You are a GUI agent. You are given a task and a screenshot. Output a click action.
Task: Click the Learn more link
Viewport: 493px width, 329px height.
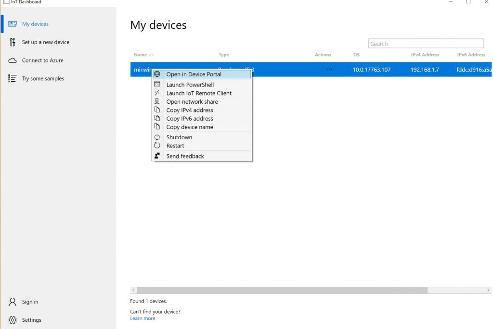coord(143,318)
